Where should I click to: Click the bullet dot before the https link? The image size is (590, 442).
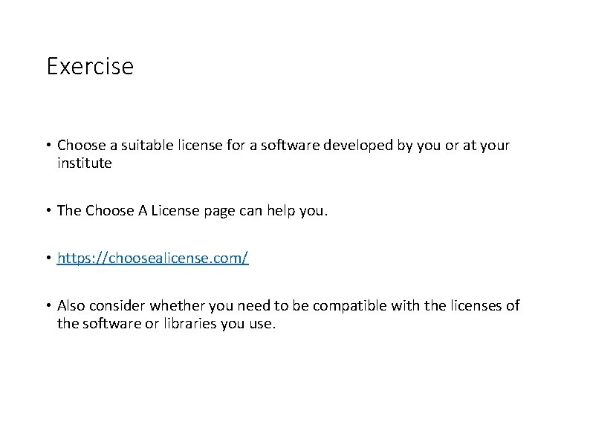[x=48, y=258]
